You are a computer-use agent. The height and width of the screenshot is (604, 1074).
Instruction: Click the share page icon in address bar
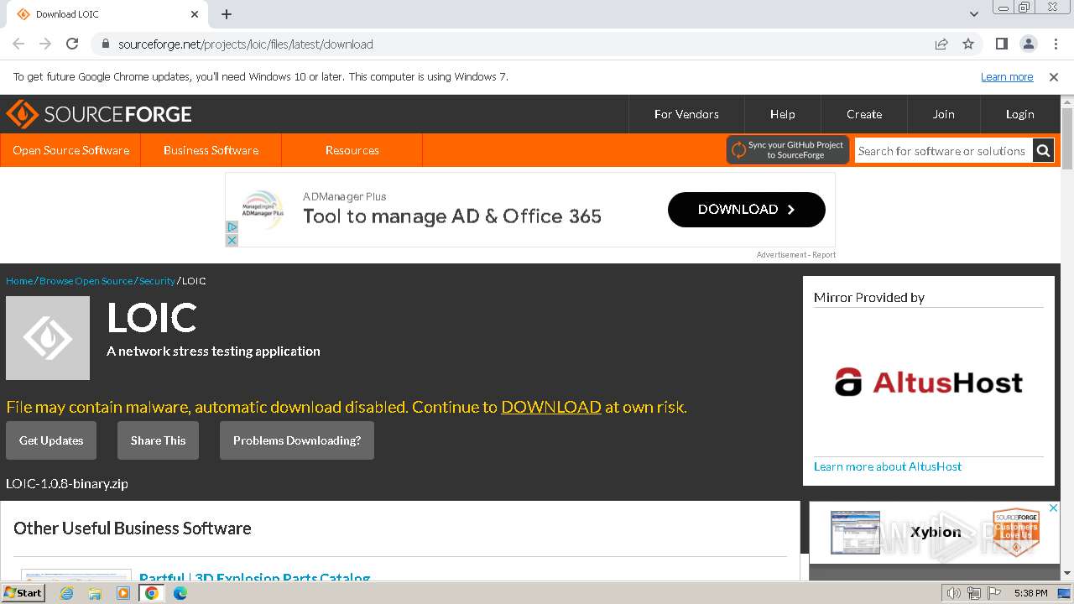(x=941, y=44)
